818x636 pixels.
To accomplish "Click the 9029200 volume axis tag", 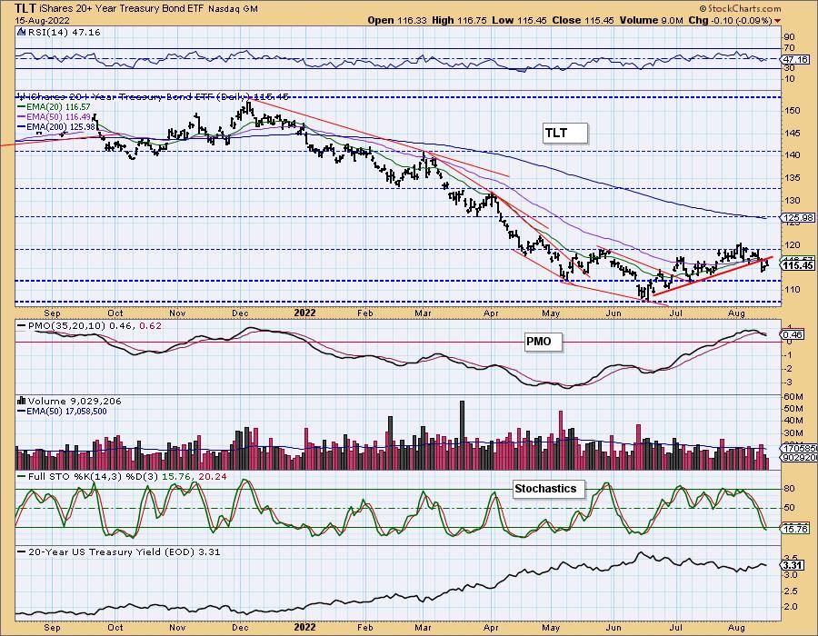I will [799, 458].
